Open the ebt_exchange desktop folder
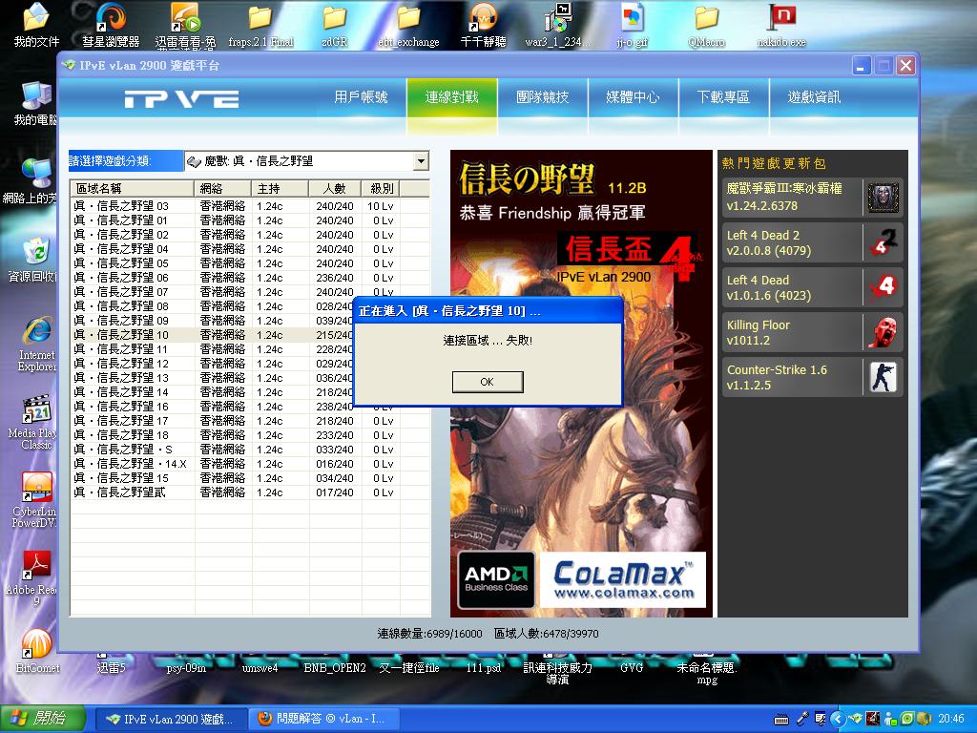The width and height of the screenshot is (977, 733). click(408, 25)
